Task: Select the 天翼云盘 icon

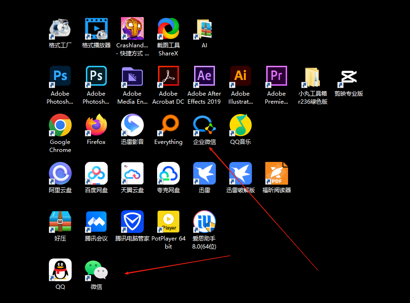Action: point(132,173)
